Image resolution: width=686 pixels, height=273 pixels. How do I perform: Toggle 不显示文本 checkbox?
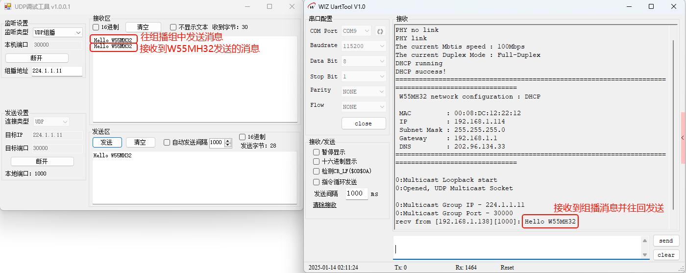[x=173, y=27]
